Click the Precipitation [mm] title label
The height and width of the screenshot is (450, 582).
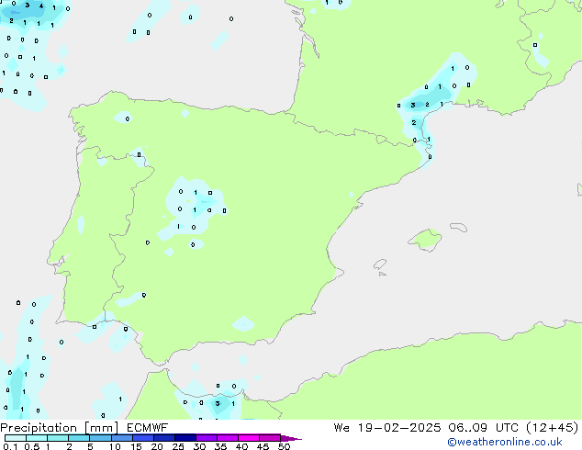[x=60, y=428]
